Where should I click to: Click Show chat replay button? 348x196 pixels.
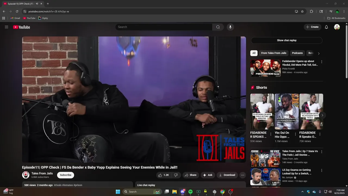pos(287,40)
